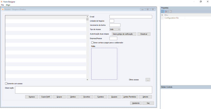Click the list scrollbar up arrow
This screenshot has width=211, height=109.
tap(87, 17)
